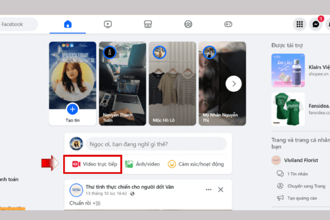Click Mộc Hồ Lô's story avatar ring
This screenshot has height=220, width=330.
point(159,52)
